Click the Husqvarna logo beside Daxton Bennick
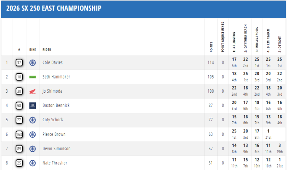287x170 pixels. pos(32,106)
